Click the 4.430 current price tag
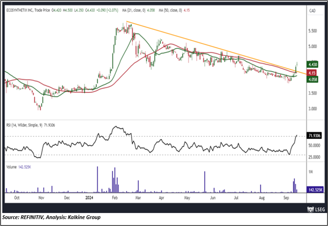The height and width of the screenshot is (226, 328). click(312, 64)
